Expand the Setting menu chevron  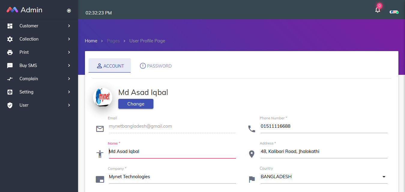[x=69, y=92]
